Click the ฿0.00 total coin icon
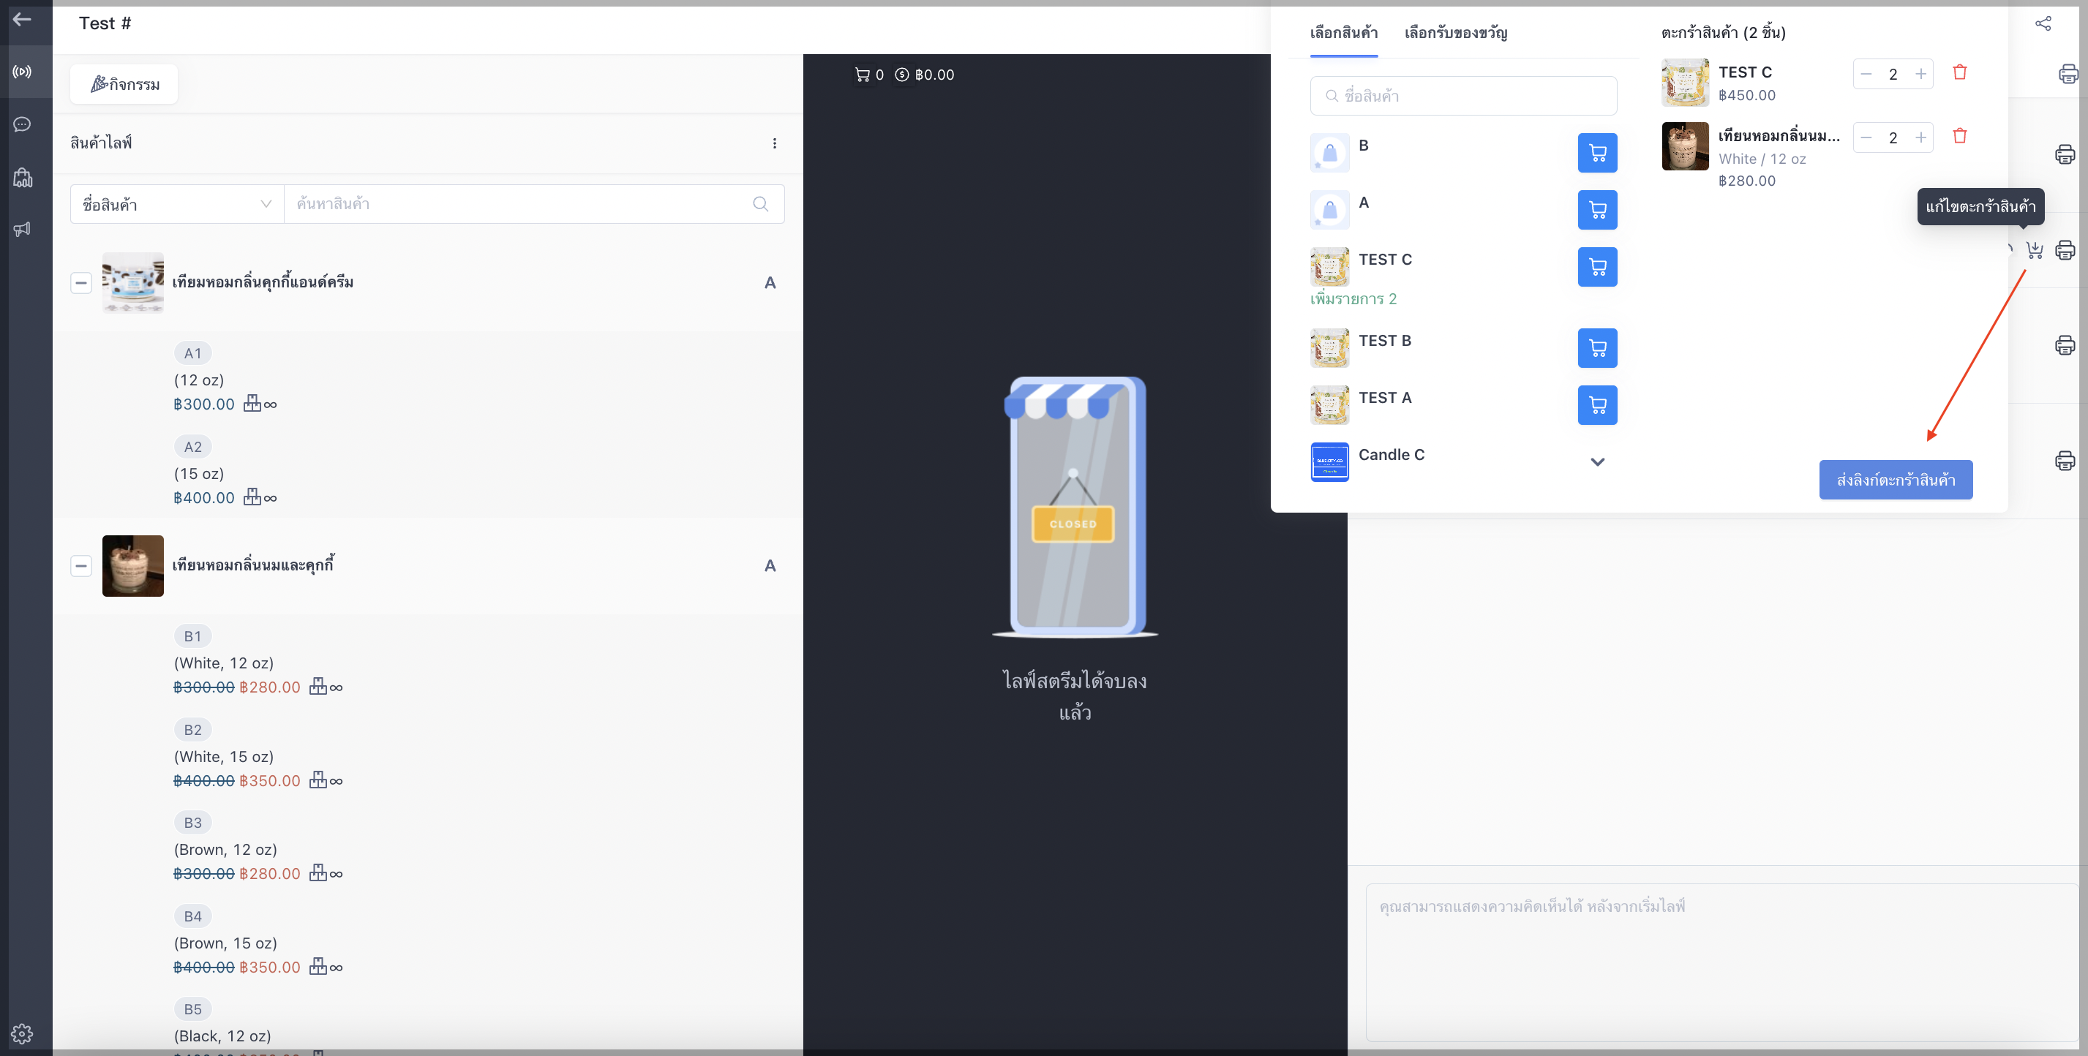 tap(901, 75)
